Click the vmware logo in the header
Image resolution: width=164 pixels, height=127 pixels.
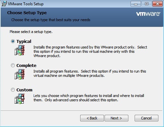[x=148, y=14]
